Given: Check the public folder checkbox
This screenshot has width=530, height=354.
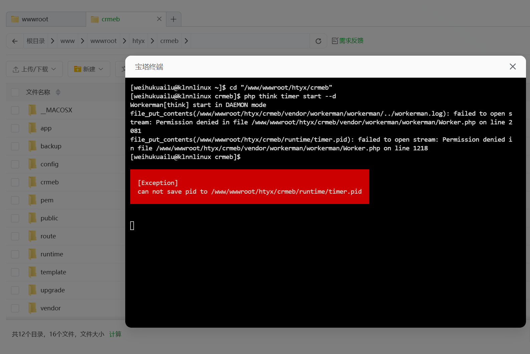Looking at the screenshot, I should (x=15, y=218).
